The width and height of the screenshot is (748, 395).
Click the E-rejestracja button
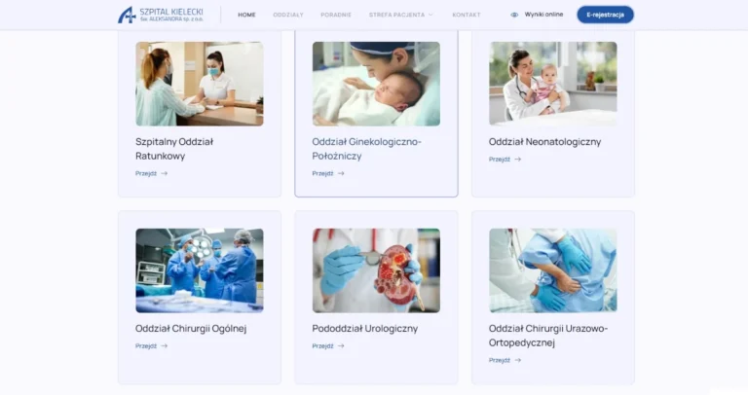[606, 15]
